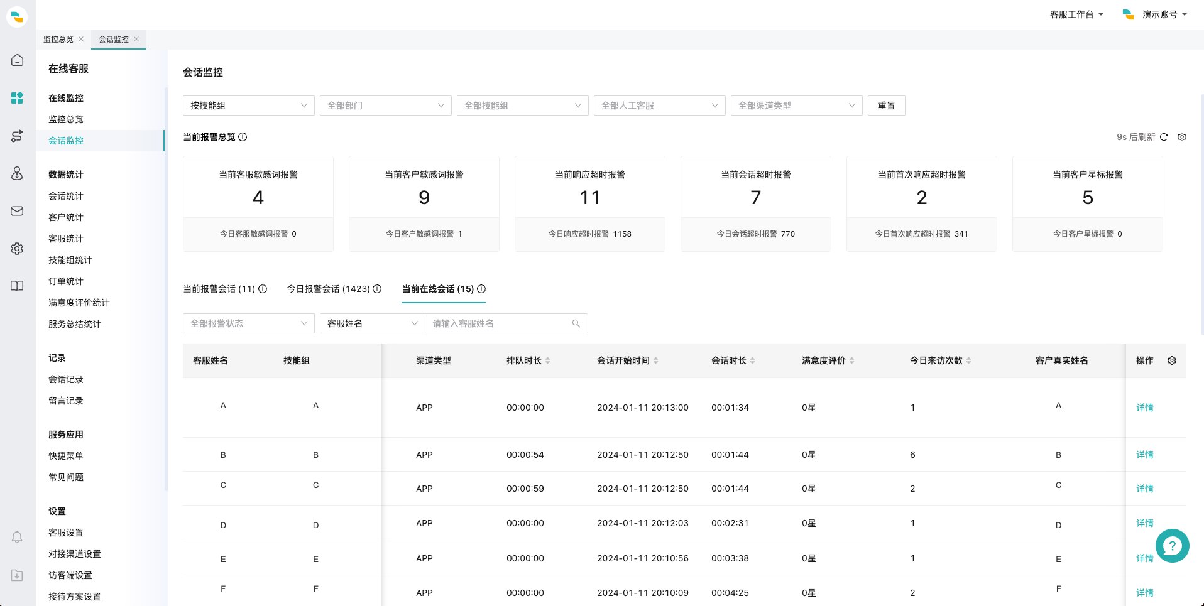Open 监控总览 in the sidebar
The width and height of the screenshot is (1204, 606).
point(66,119)
